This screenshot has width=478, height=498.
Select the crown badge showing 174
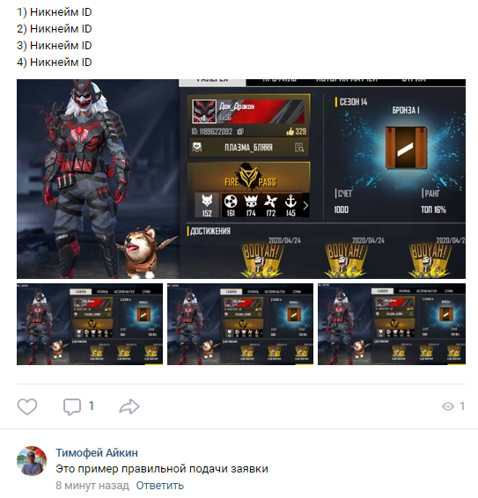coord(251,205)
